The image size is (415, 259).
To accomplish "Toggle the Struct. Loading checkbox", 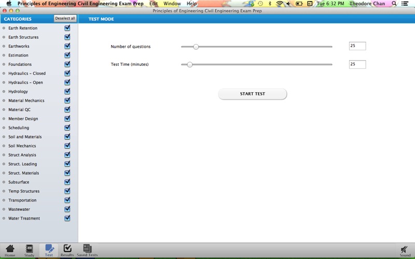I will pyautogui.click(x=67, y=164).
